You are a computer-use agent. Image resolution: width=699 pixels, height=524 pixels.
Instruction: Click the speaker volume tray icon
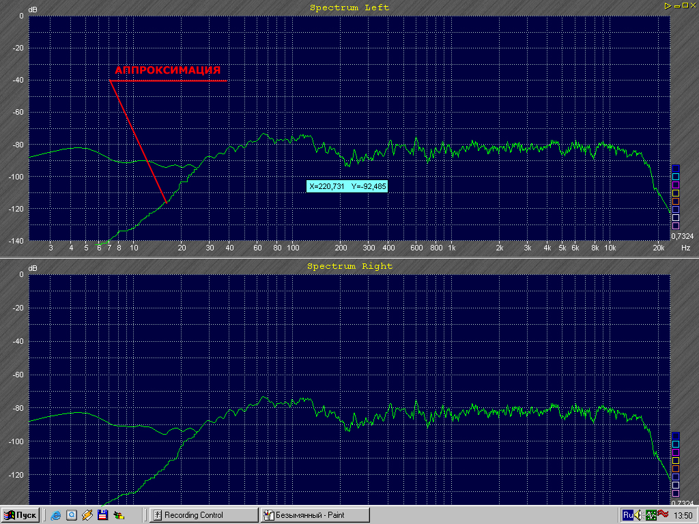639,515
